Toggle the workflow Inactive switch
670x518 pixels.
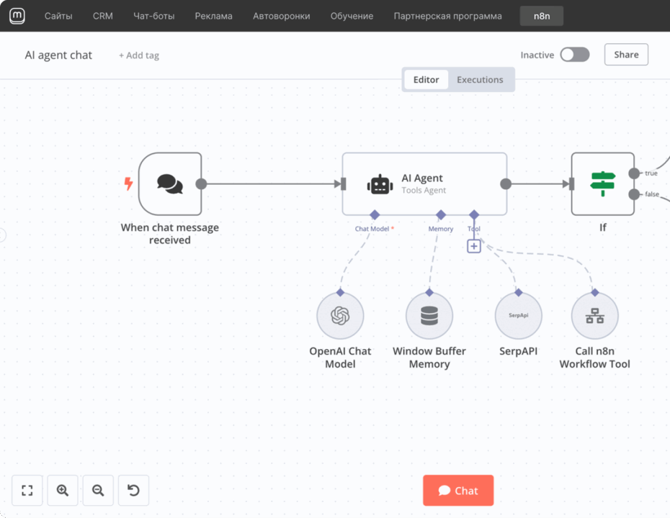tap(574, 55)
